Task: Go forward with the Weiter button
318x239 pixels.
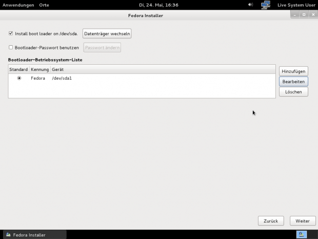Action: (x=303, y=220)
